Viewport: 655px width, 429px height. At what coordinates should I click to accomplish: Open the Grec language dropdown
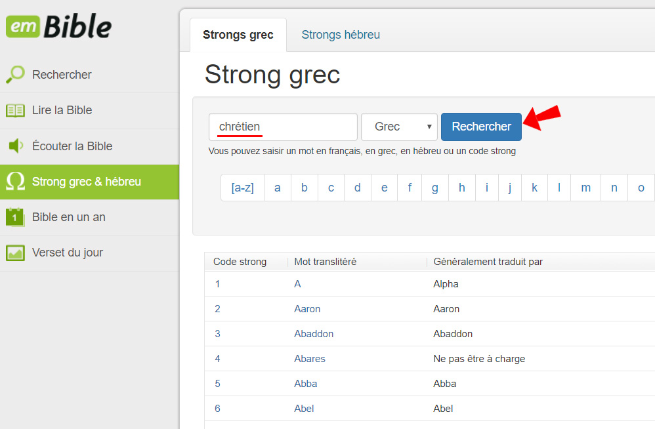(x=399, y=127)
